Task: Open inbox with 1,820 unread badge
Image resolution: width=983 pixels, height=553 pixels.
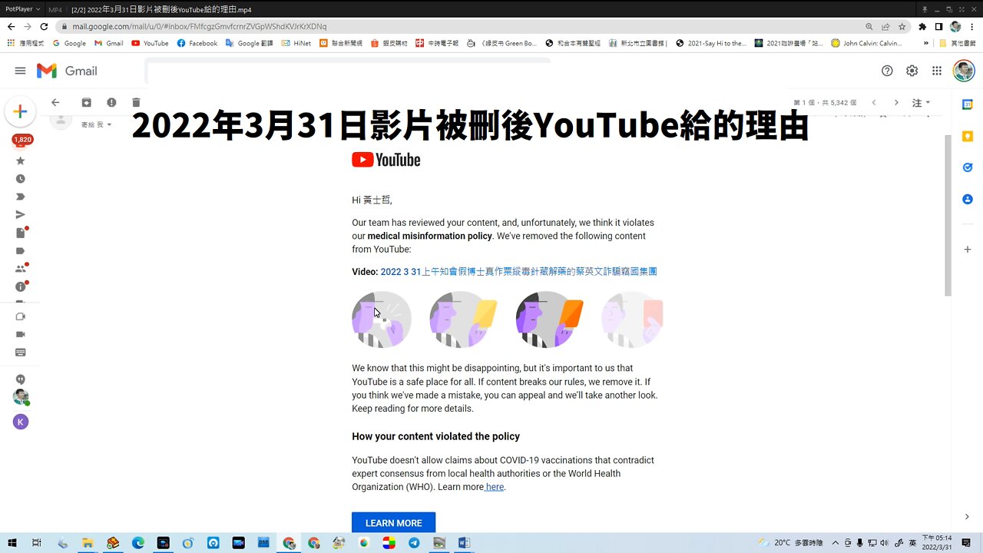Action: coord(22,141)
